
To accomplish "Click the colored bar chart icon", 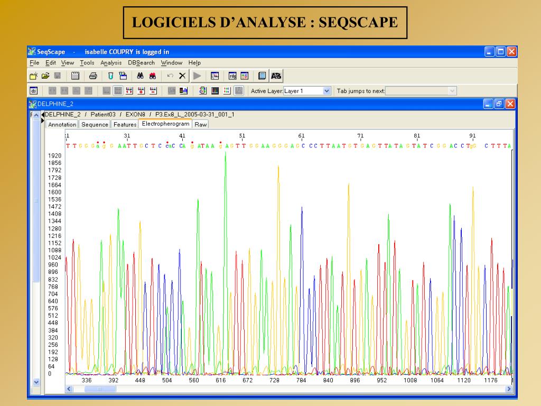I will pos(183,91).
